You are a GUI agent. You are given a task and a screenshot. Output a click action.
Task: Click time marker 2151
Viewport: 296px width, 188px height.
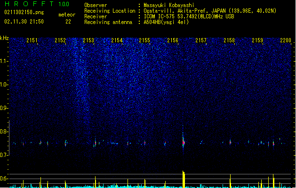click(x=32, y=40)
